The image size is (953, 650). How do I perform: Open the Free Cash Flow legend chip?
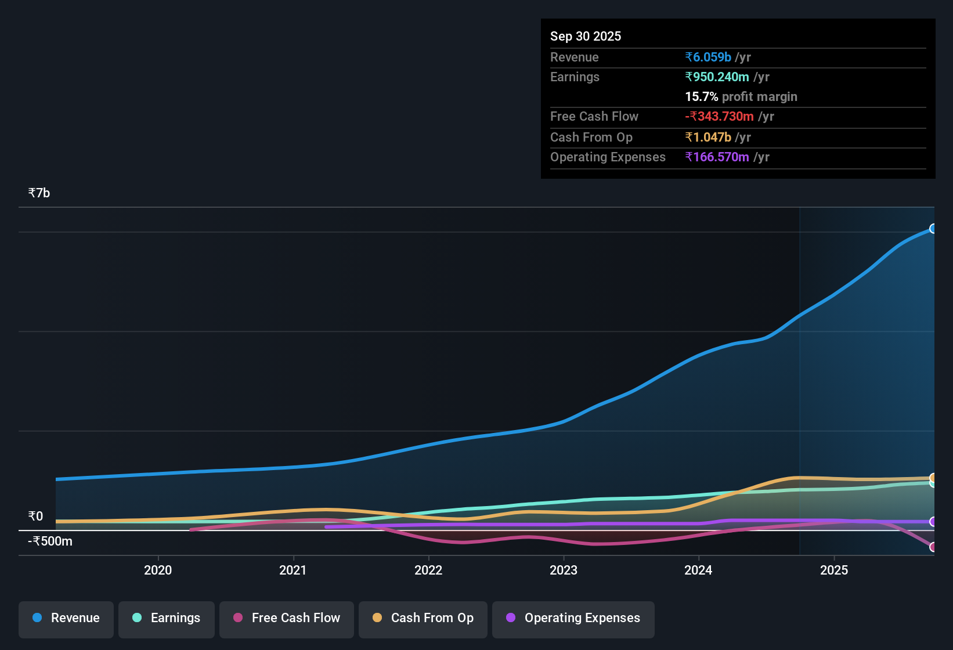pyautogui.click(x=286, y=618)
